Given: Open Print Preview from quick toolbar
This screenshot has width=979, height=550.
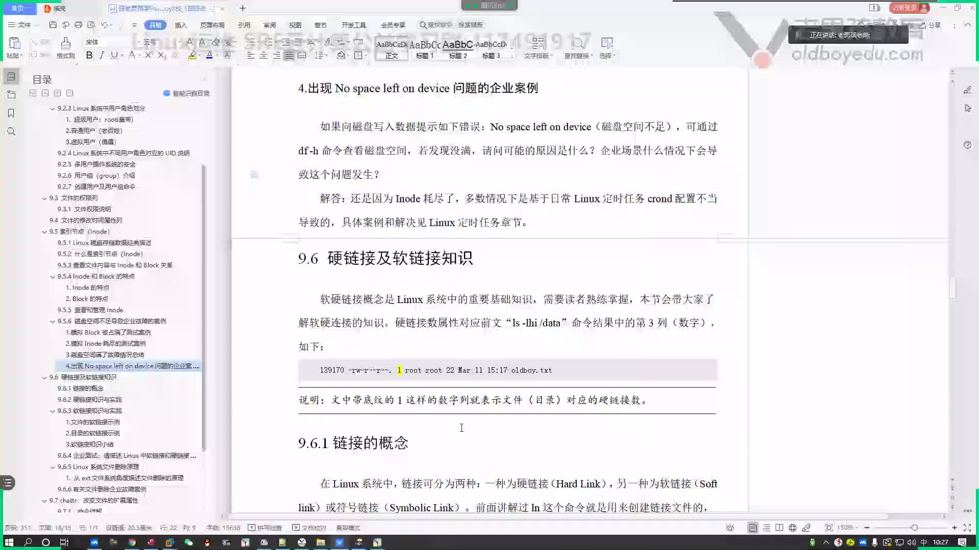Looking at the screenshot, I should [91, 24].
